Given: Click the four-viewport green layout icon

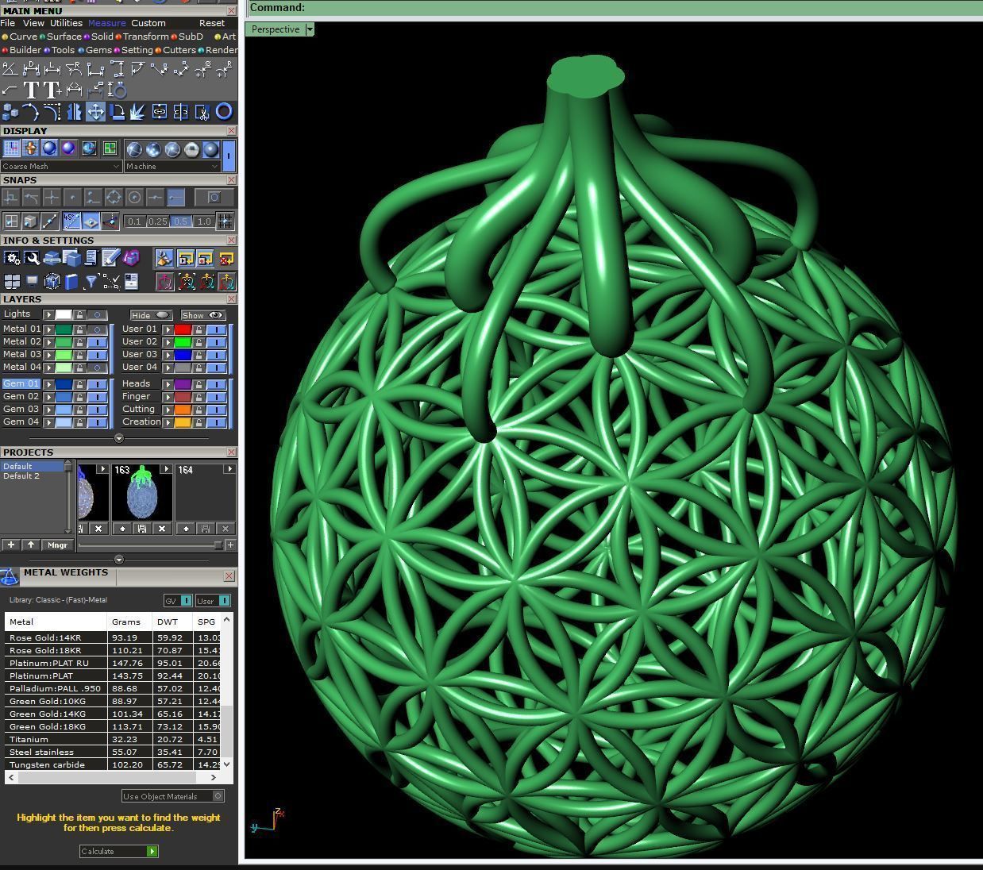Looking at the screenshot, I should pos(110,148).
